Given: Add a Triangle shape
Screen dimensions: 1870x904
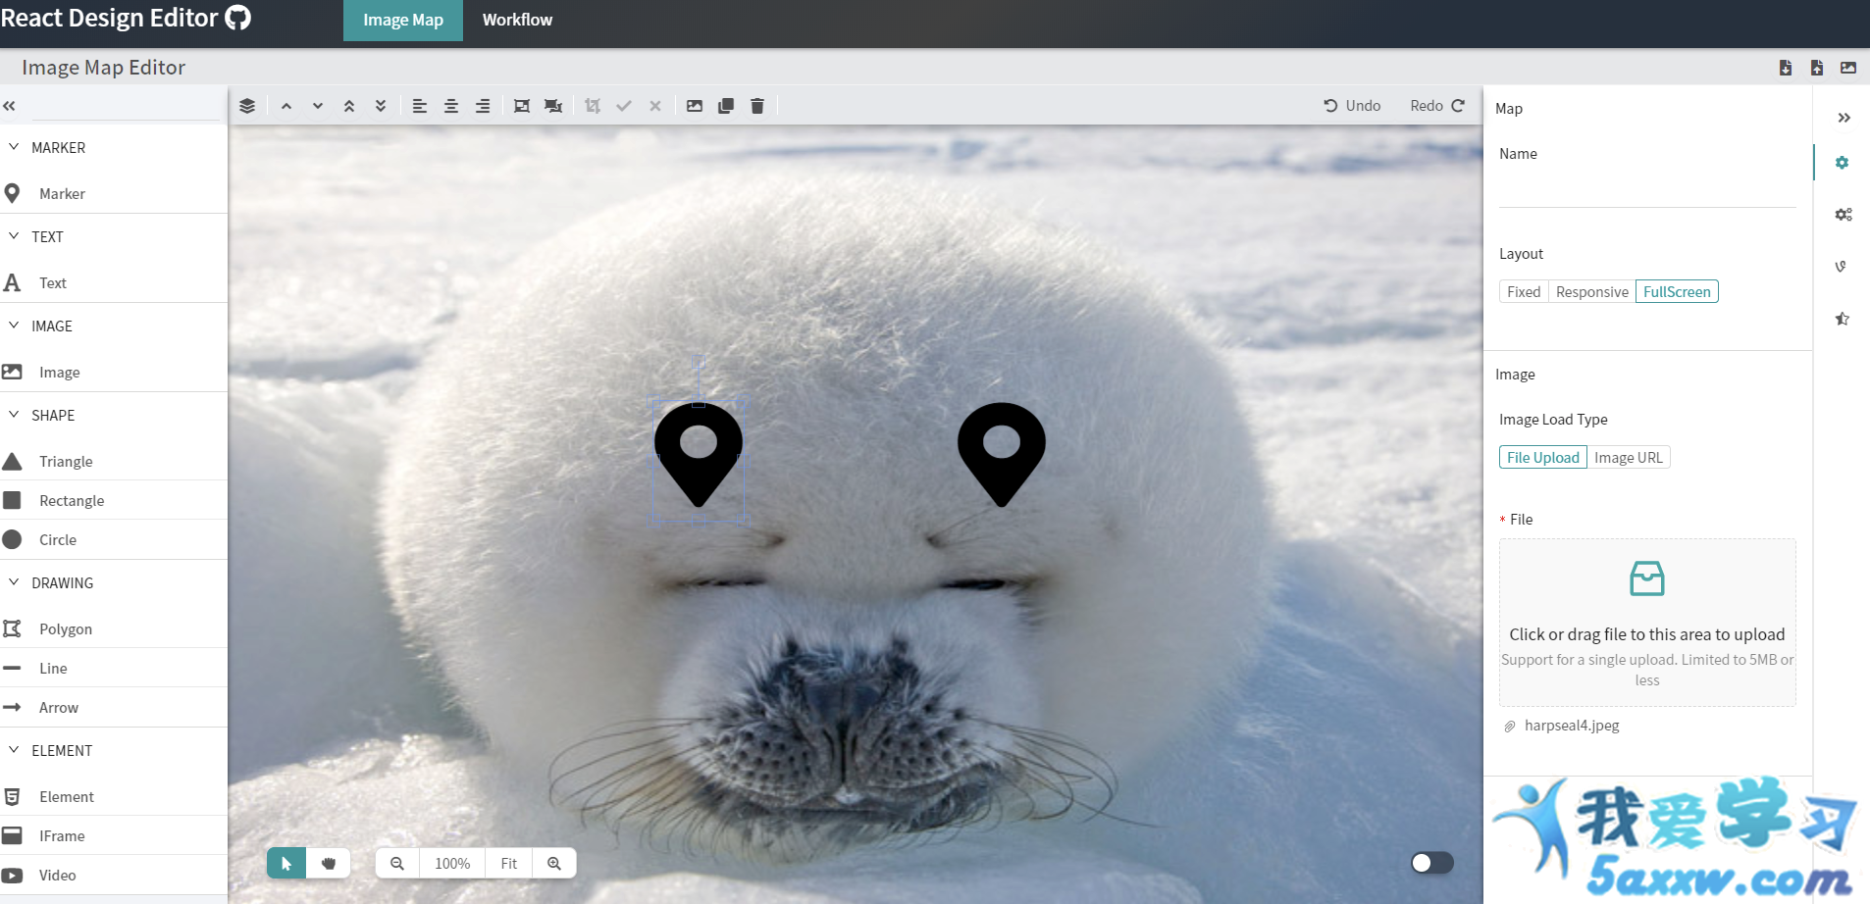Looking at the screenshot, I should coord(114,462).
